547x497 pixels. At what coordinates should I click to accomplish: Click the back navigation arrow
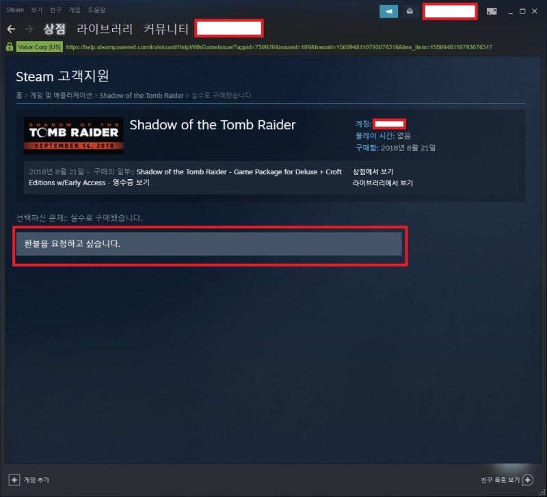[x=11, y=29]
